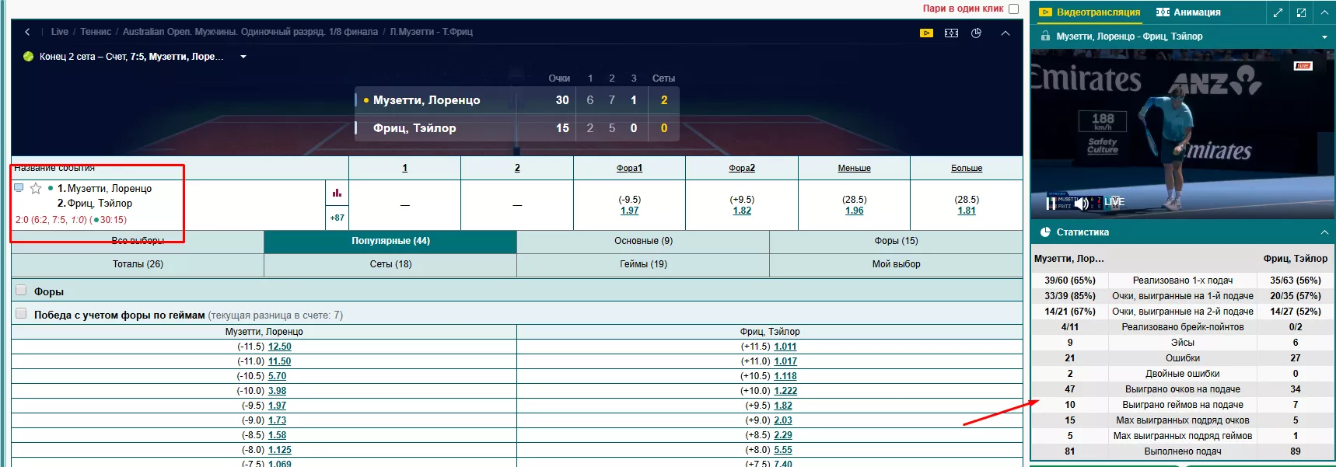
Task: Check the "Победа с учетом форы по геймам" box
Action: click(x=22, y=314)
